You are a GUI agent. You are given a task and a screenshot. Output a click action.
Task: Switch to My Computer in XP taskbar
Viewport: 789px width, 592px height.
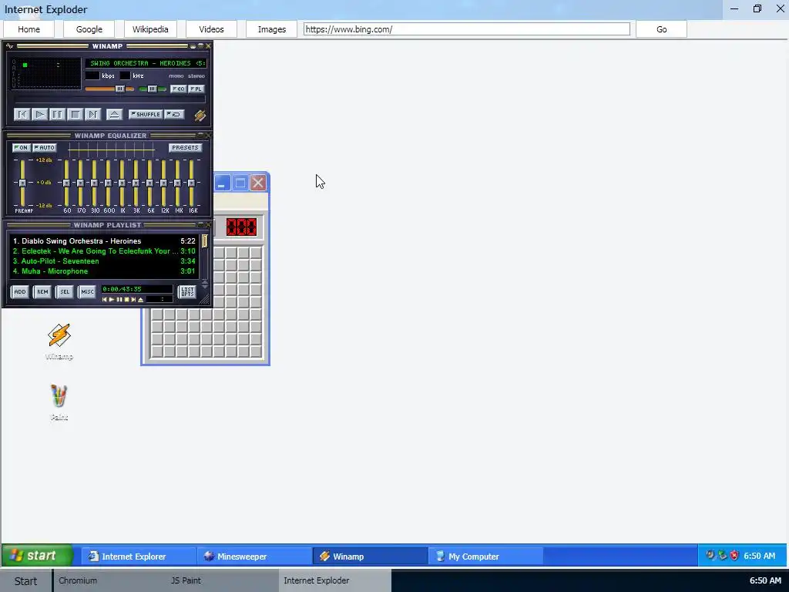pos(486,557)
